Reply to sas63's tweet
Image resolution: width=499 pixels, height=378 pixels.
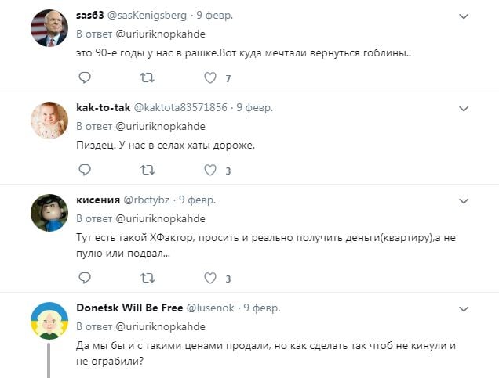click(x=85, y=77)
